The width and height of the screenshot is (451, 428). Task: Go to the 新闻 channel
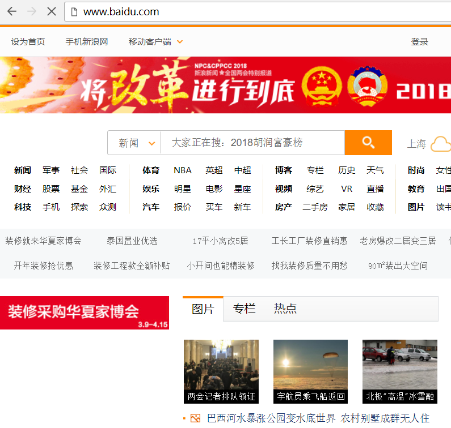23,170
